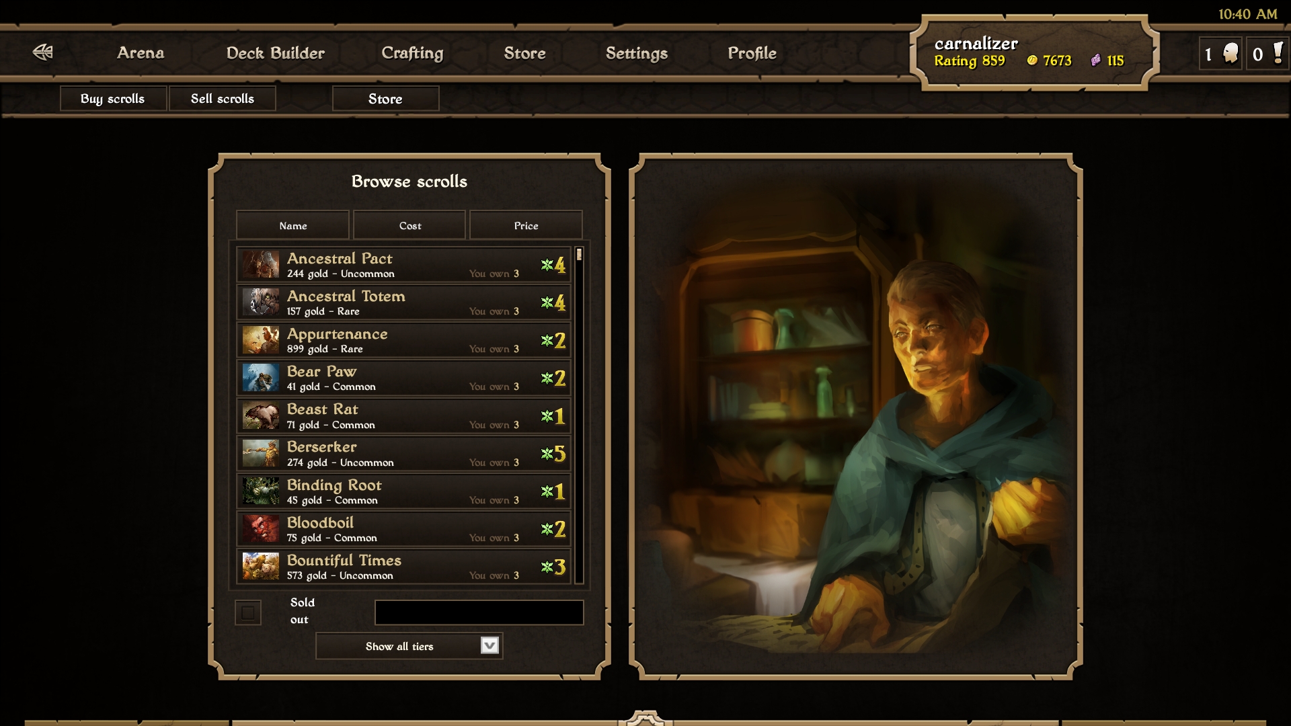Click the Store navigation button

tap(523, 53)
